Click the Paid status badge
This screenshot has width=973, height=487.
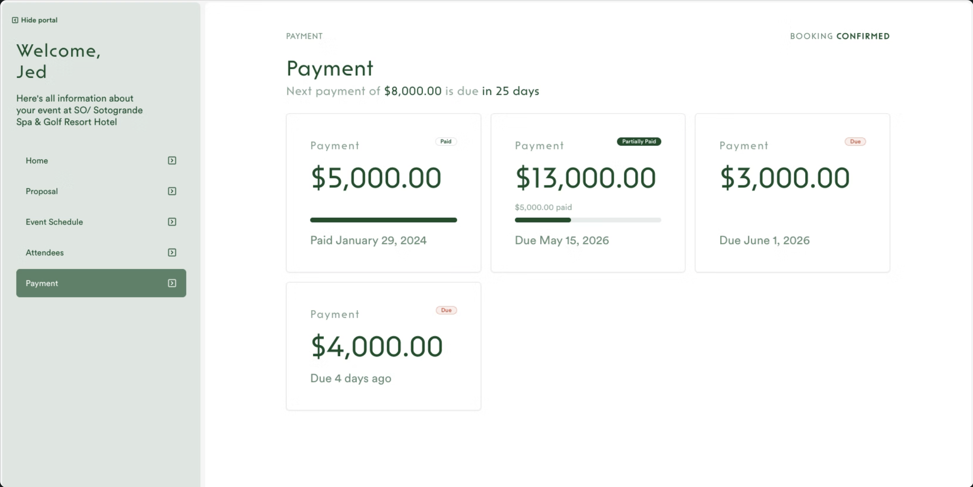point(446,141)
